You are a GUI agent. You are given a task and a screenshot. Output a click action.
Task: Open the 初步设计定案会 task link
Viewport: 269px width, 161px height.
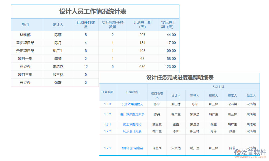pyautogui.click(x=132, y=148)
